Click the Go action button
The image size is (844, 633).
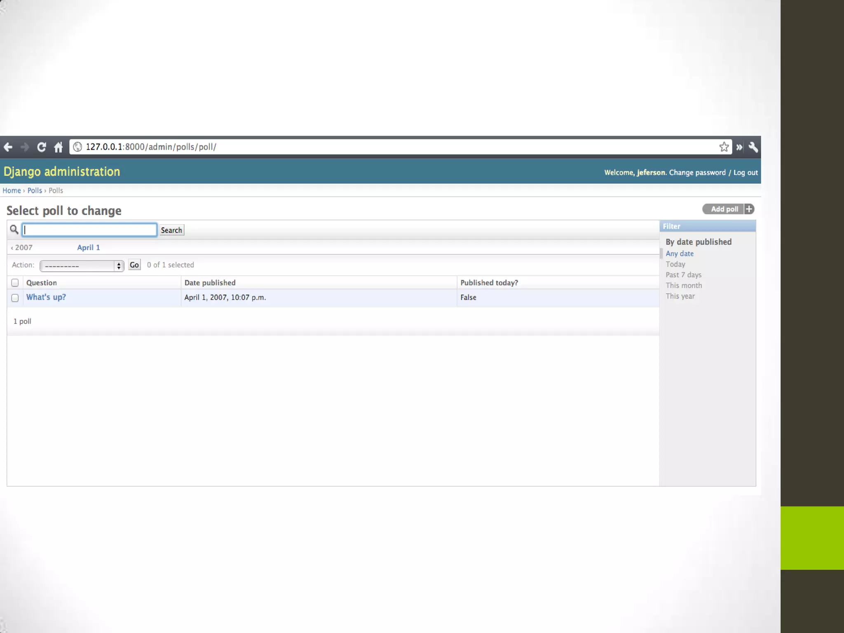(x=134, y=265)
